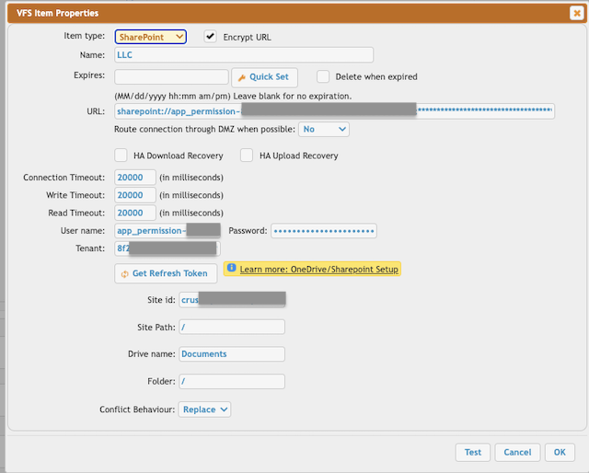Click the Folder field
Viewport: 589px width, 473px height.
(232, 381)
